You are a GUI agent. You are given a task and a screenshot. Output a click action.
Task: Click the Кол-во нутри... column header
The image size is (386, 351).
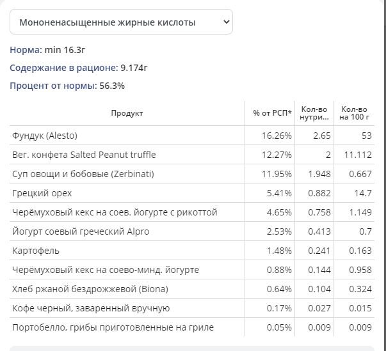(x=314, y=113)
